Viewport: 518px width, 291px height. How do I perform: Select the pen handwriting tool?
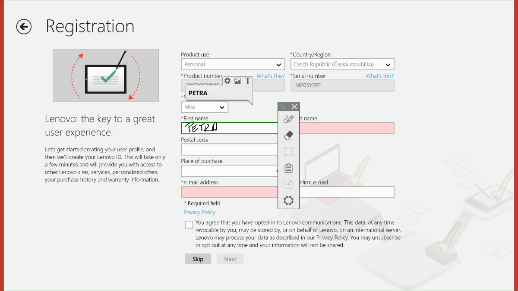(288, 119)
